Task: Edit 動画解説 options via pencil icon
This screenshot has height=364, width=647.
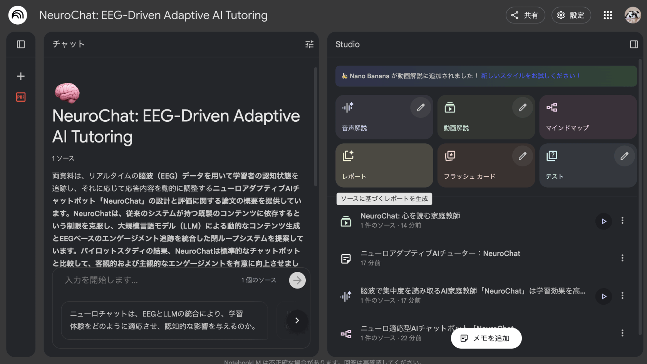Action: [x=522, y=107]
